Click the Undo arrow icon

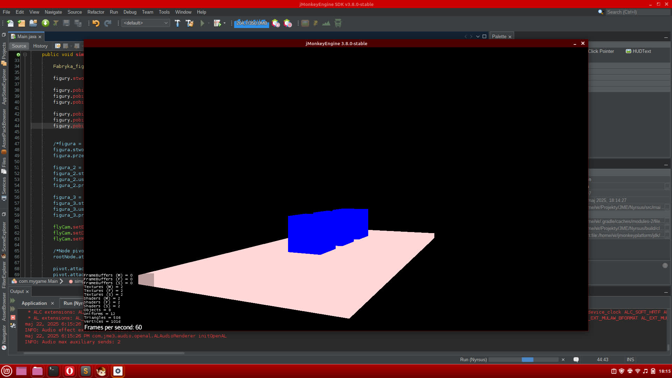[96, 23]
